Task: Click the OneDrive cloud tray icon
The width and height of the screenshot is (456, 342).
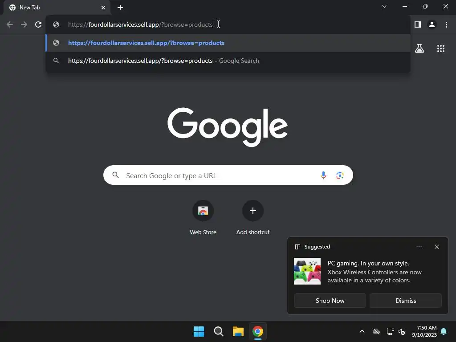Action: [376, 331]
